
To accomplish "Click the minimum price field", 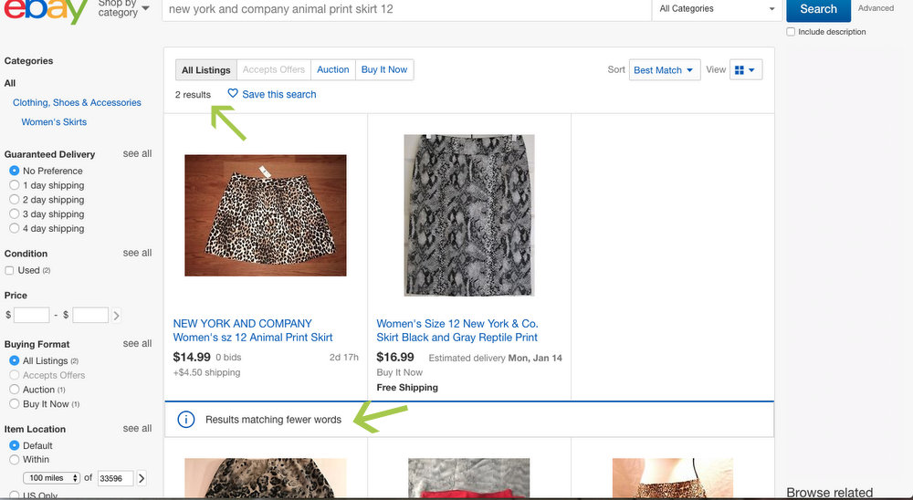I will [31, 316].
